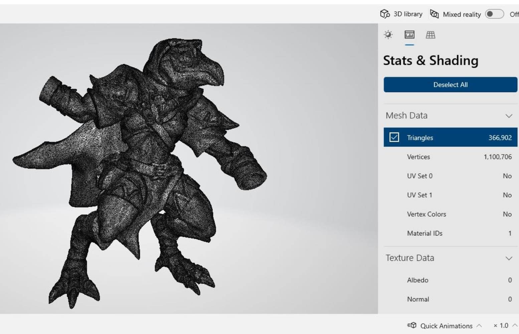Collapse the Texture Data section chevron
Screen dimensions: 519x334
(x=509, y=258)
